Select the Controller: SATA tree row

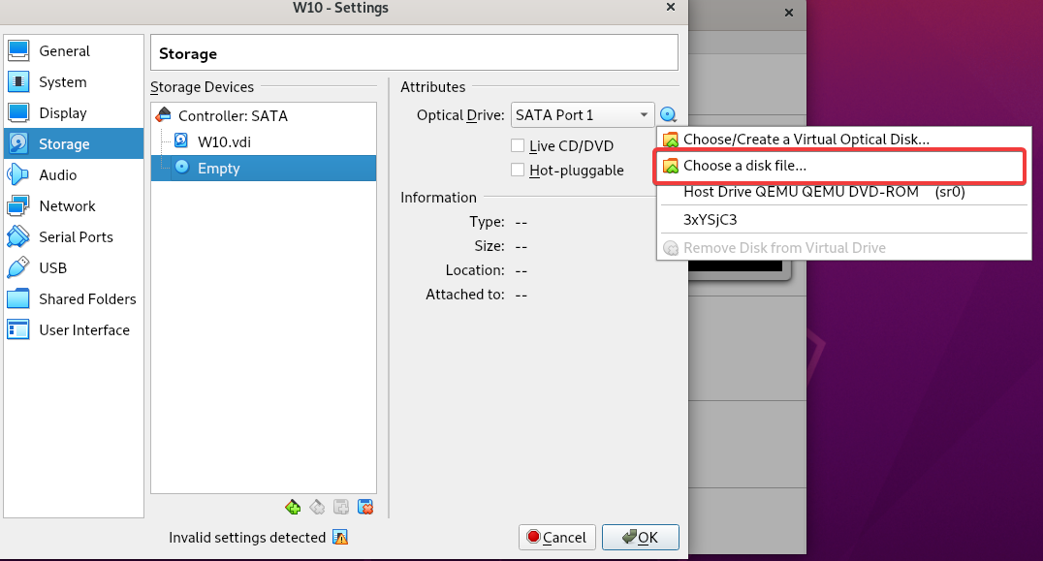point(264,115)
